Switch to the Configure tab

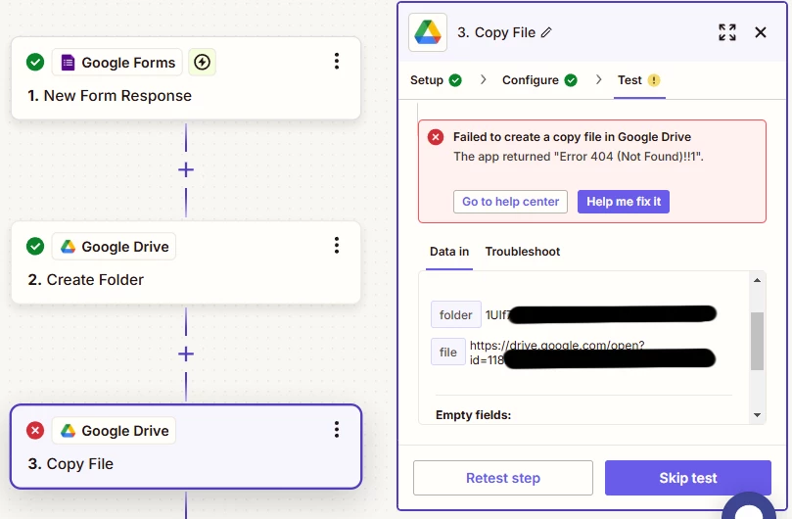pos(539,80)
